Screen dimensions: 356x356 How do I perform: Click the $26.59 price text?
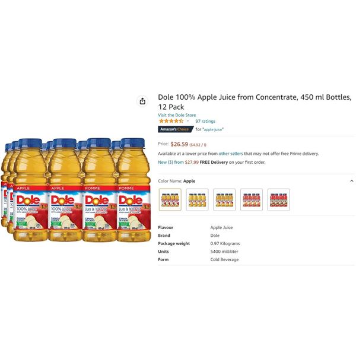coord(179,144)
